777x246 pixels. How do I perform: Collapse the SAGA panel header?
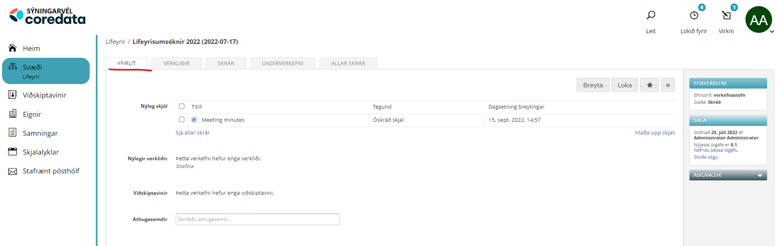(727, 120)
